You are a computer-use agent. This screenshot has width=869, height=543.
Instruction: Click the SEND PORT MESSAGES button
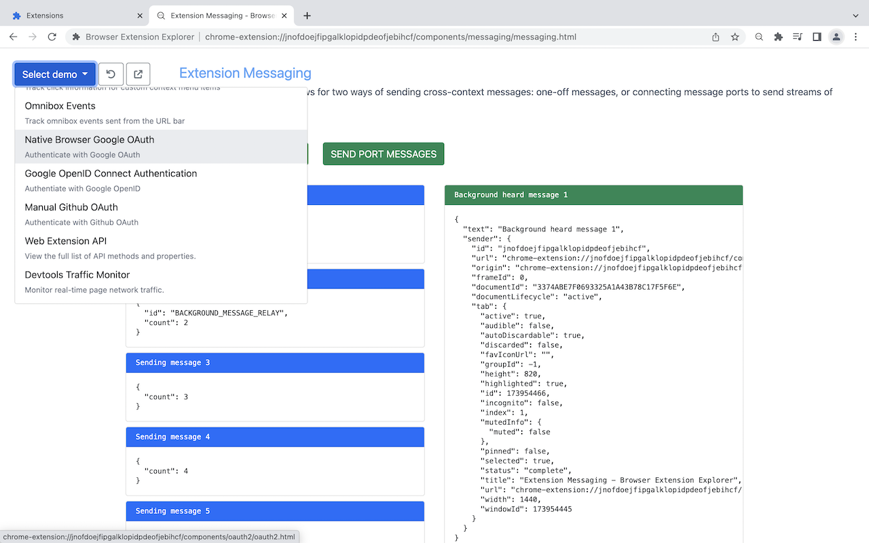(x=384, y=153)
